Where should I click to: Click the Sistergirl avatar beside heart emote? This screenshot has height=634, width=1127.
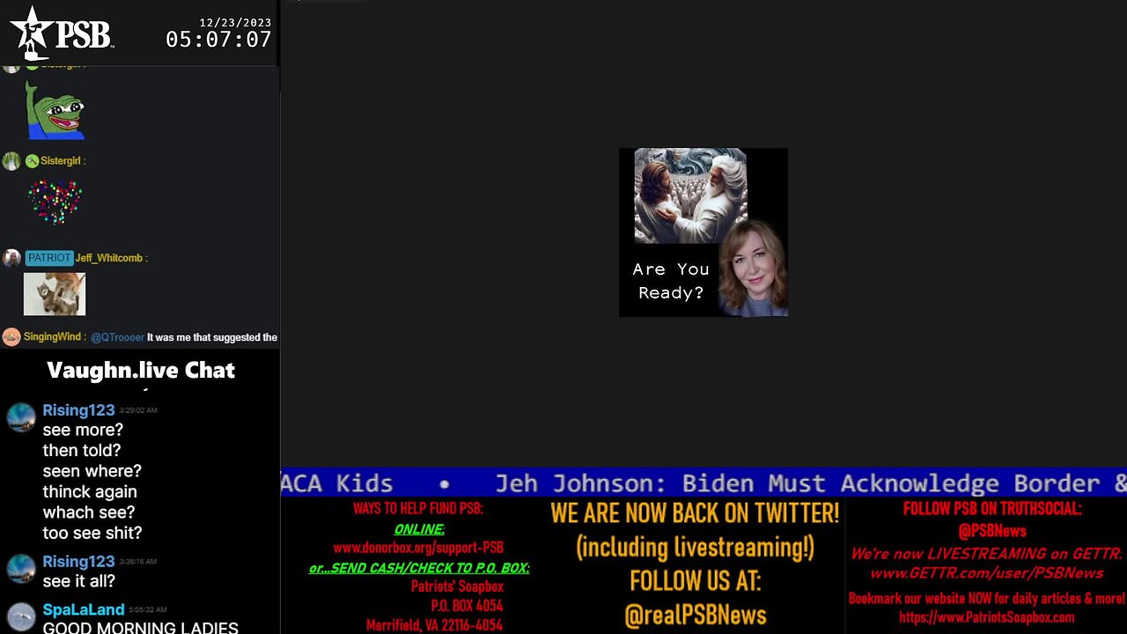click(11, 161)
